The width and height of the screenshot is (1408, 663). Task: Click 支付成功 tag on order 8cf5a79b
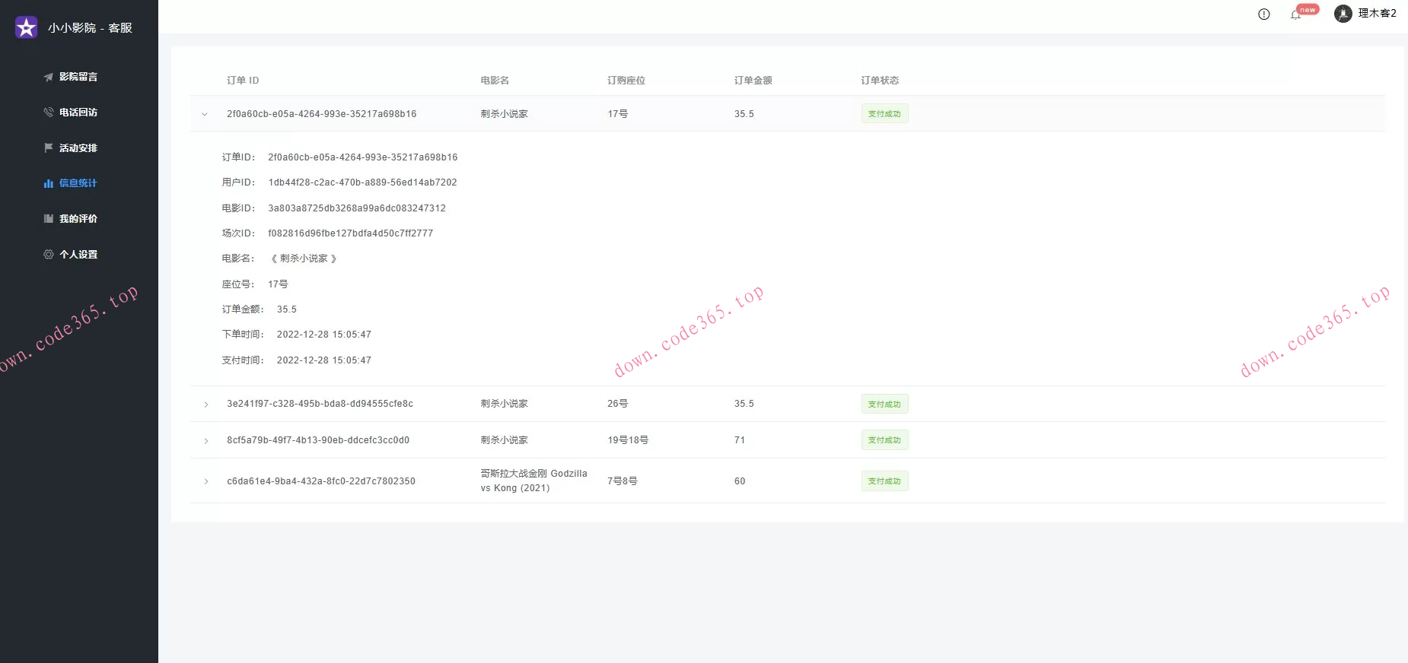click(884, 440)
